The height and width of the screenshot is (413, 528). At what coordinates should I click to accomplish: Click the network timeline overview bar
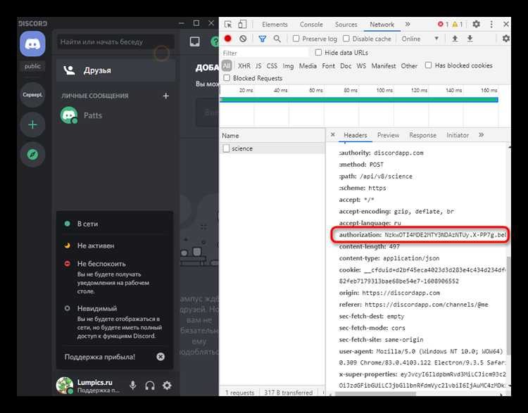pos(359,100)
